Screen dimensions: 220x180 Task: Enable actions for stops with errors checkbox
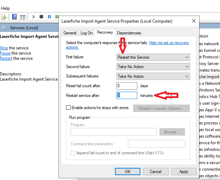pos(68,108)
